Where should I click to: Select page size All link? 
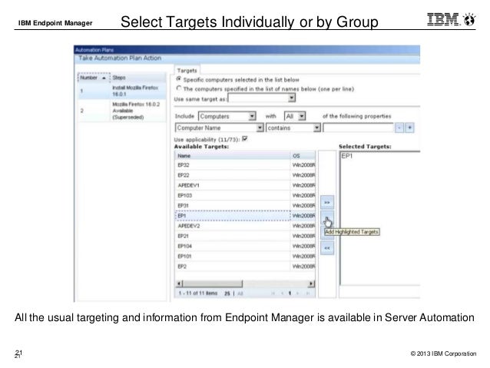pos(240,293)
